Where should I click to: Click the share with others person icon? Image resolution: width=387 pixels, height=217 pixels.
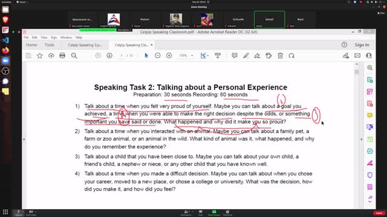pyautogui.click(x=369, y=55)
